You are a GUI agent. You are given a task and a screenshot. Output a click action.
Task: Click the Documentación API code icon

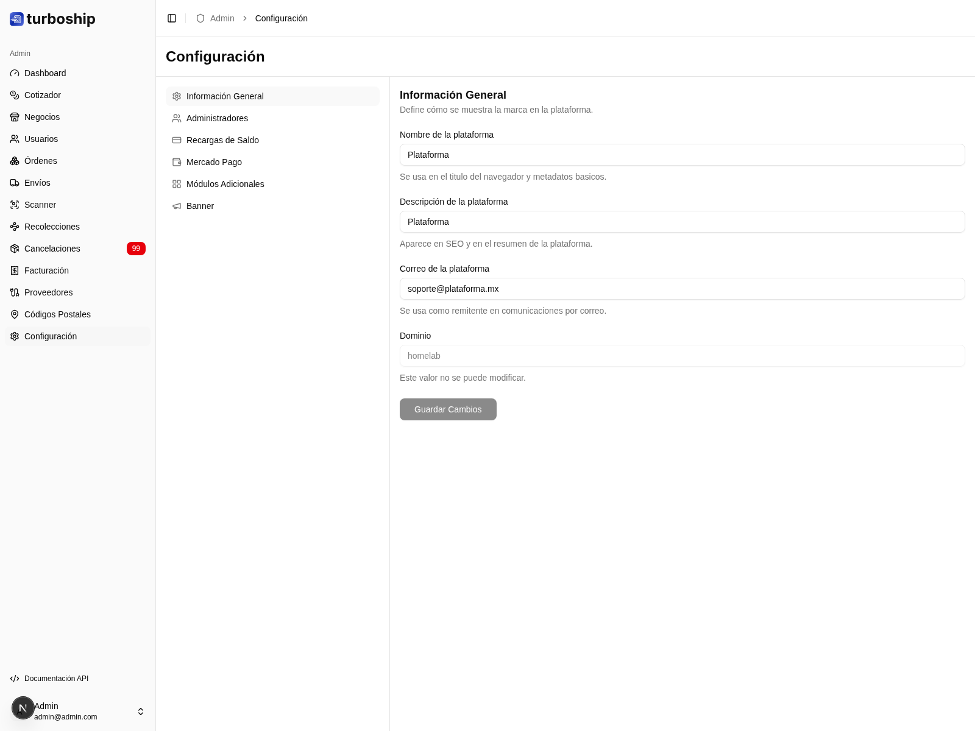point(15,679)
